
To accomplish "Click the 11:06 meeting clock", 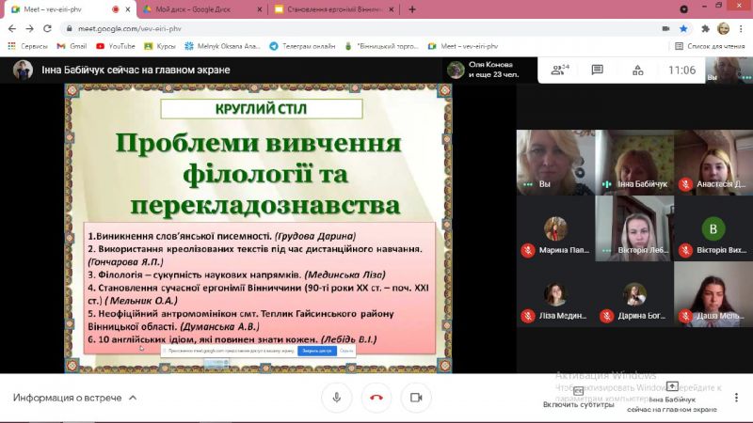I will [x=681, y=70].
